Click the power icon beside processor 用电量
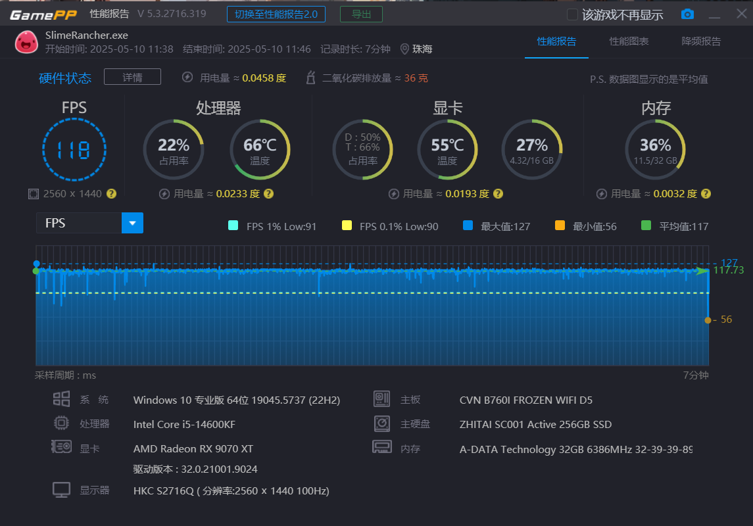Screen dimensions: 753x526 [164, 194]
